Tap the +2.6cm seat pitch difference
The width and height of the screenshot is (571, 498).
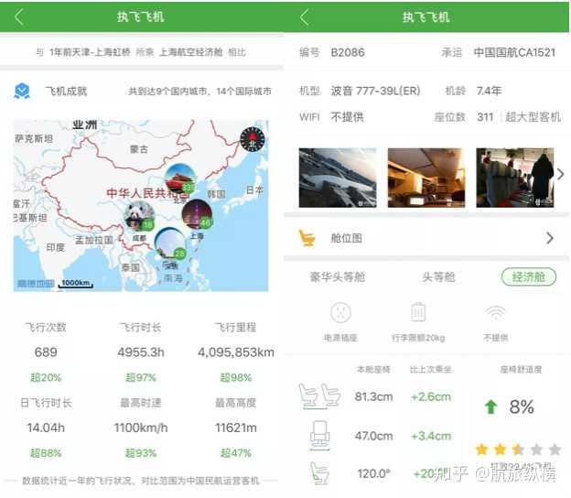[x=431, y=396]
